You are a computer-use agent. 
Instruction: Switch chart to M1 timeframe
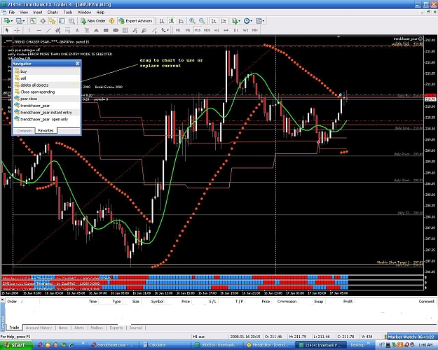[178, 30]
